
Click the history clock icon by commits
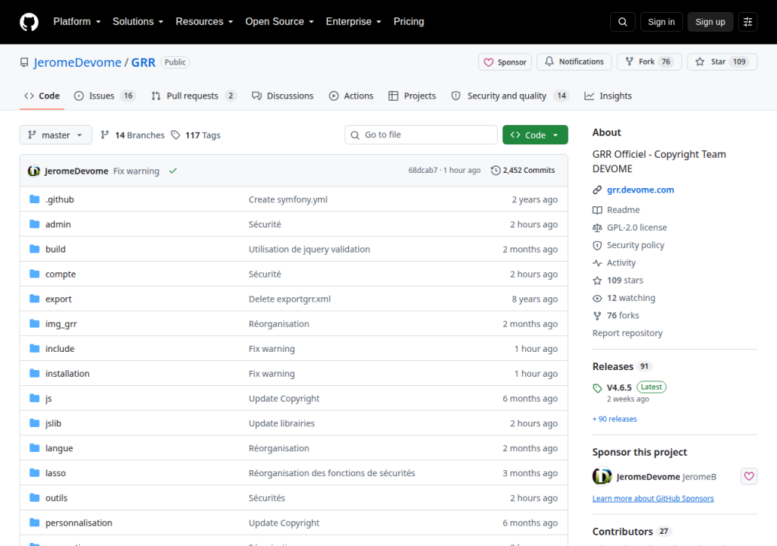495,171
